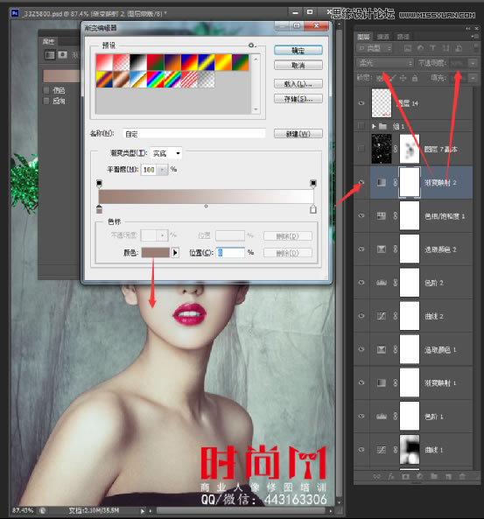Screen dimensions: 484x519
Task: Click gradient map icon of 渐变映射 1 layer
Action: [382, 383]
